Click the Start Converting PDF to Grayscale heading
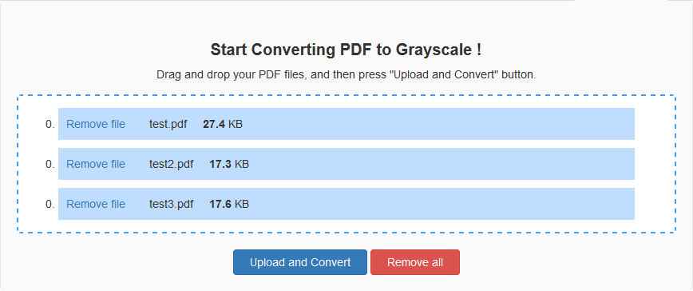This screenshot has height=291, width=693. 346,50
